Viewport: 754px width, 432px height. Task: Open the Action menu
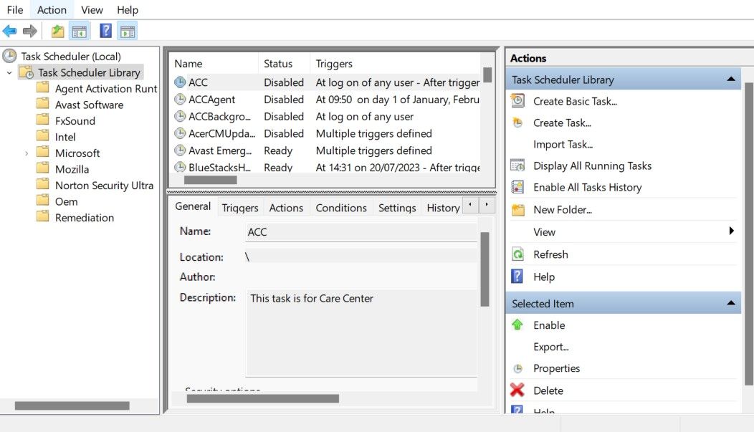51,9
